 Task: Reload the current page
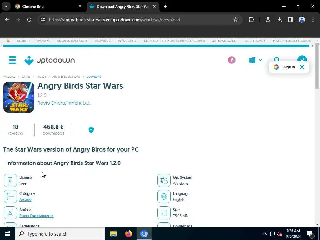29,20
